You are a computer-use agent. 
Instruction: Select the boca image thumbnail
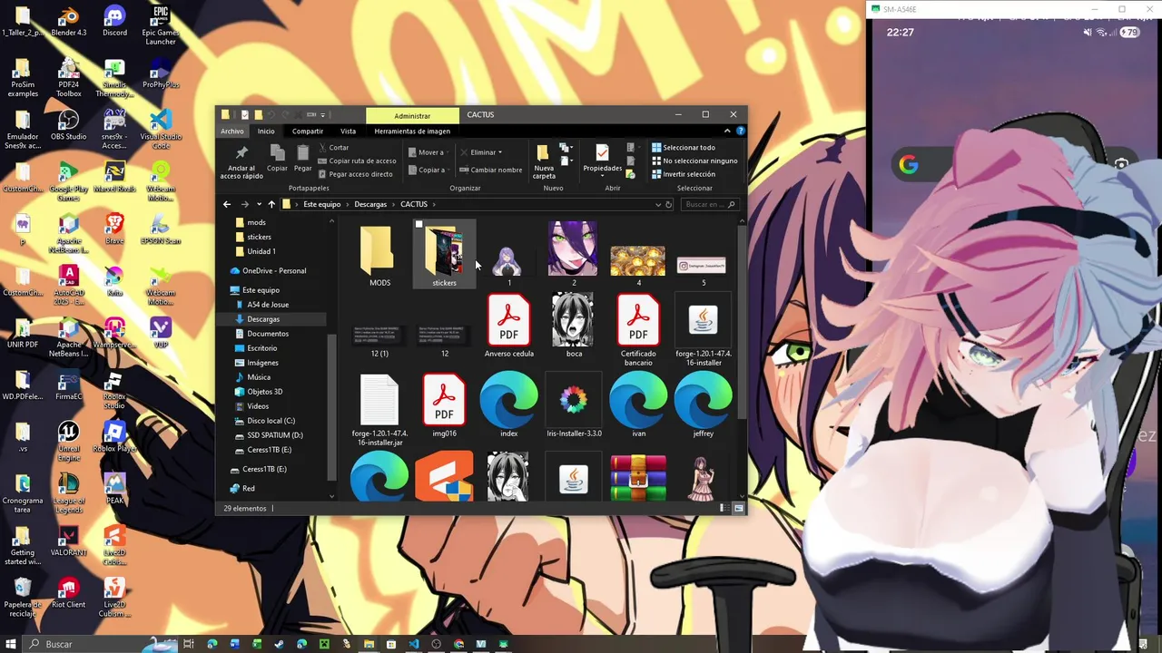click(574, 326)
